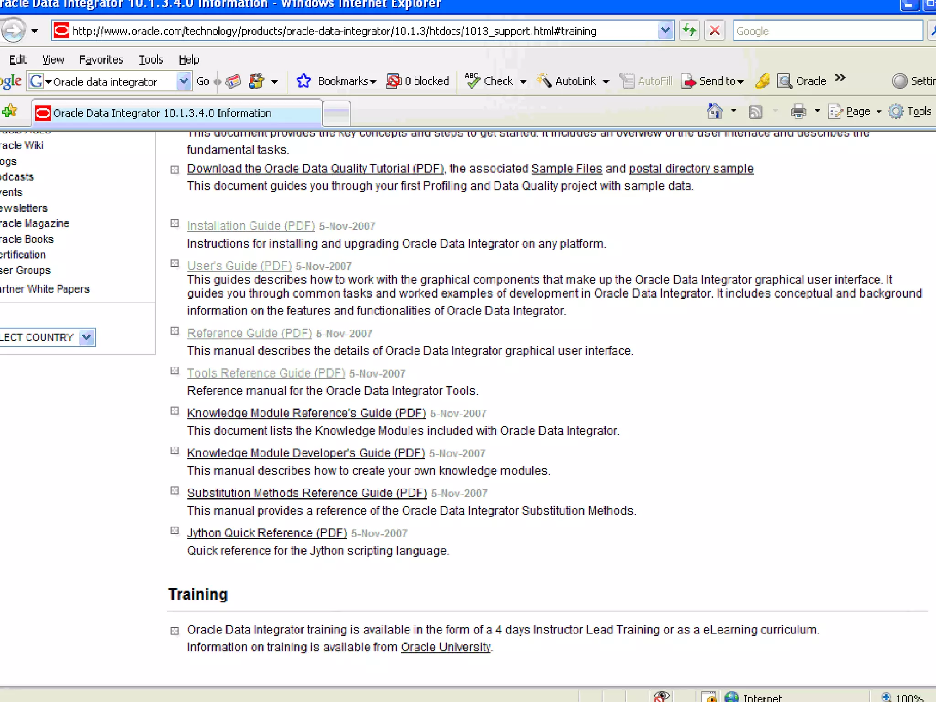Viewport: 936px width, 702px height.
Task: Open a new blank tab
Action: coord(336,113)
